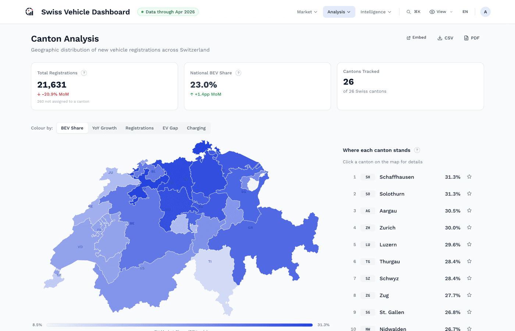Open the View eye menu

coord(441,12)
